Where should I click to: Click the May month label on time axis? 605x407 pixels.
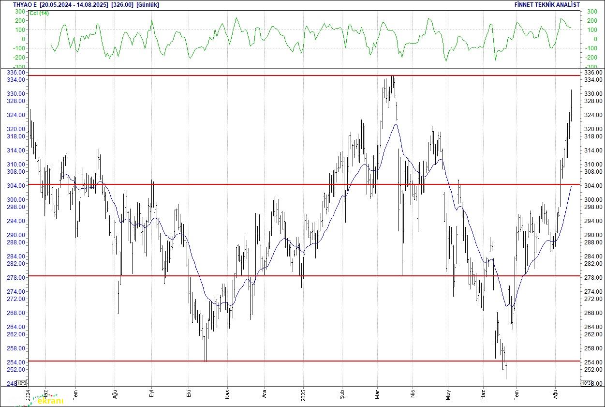(x=448, y=394)
